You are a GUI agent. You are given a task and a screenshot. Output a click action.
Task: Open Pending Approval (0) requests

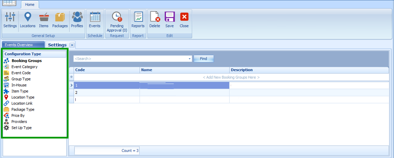pyautogui.click(x=117, y=22)
